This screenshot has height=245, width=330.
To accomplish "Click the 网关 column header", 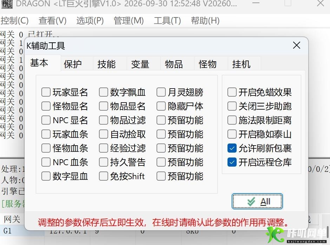I will click(12, 219).
